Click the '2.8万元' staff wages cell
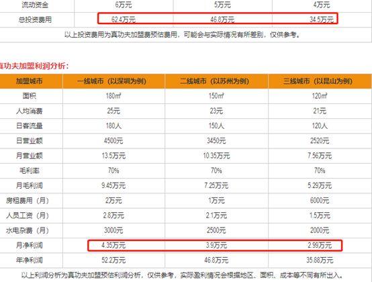This screenshot has height=282, width=372. [113, 216]
